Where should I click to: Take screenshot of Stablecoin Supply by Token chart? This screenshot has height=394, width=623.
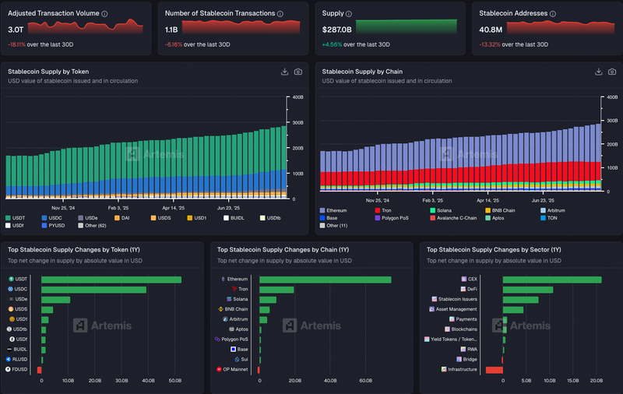point(298,72)
